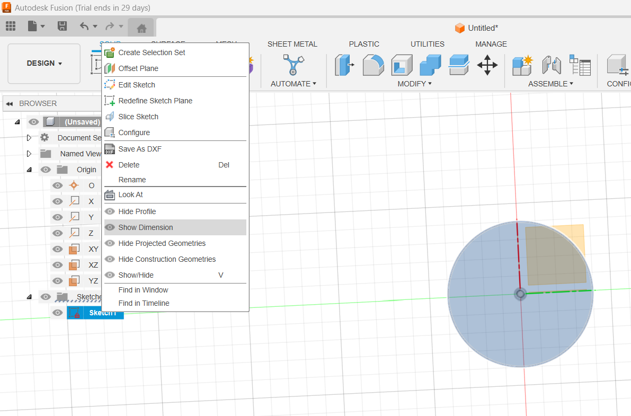Select the XZ plane icon
Screen dimensions: 631x416
pos(74,264)
